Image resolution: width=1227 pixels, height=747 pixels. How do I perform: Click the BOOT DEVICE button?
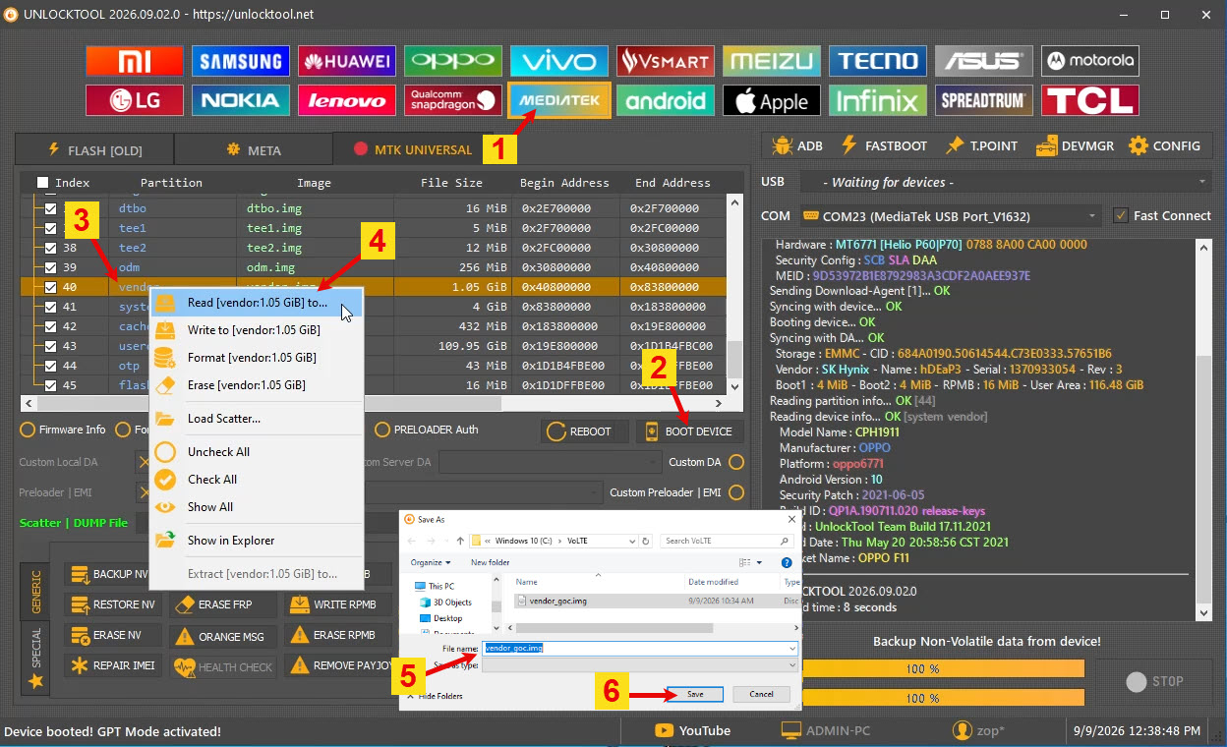pos(690,431)
